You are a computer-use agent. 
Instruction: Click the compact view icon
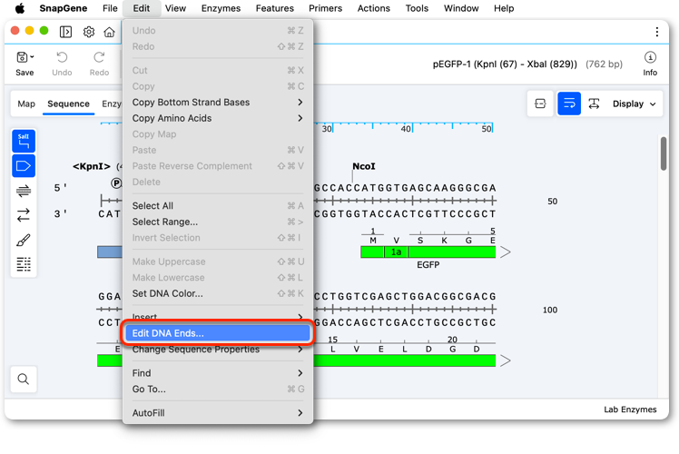(x=540, y=104)
